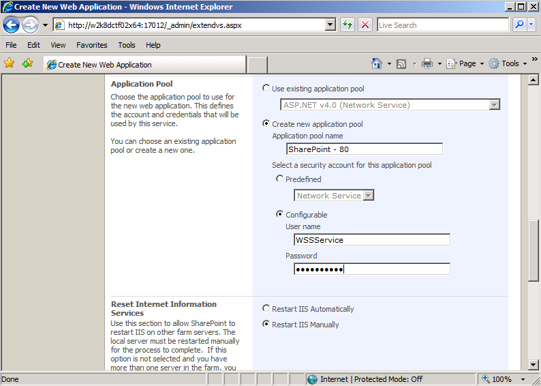Viewport: 541px width, 386px height.
Task: Expand the RSS Feeds dropdown arrow
Action: point(414,64)
